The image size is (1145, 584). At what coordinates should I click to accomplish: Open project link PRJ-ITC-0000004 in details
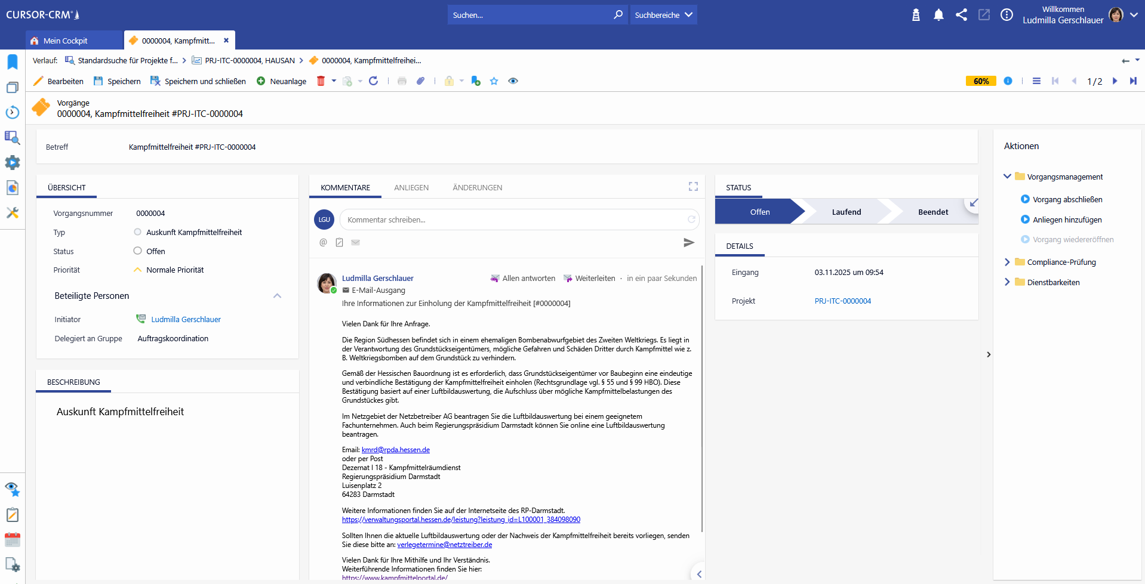[842, 301]
